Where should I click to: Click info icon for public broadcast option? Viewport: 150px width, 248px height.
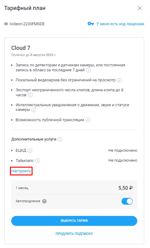click(x=88, y=120)
